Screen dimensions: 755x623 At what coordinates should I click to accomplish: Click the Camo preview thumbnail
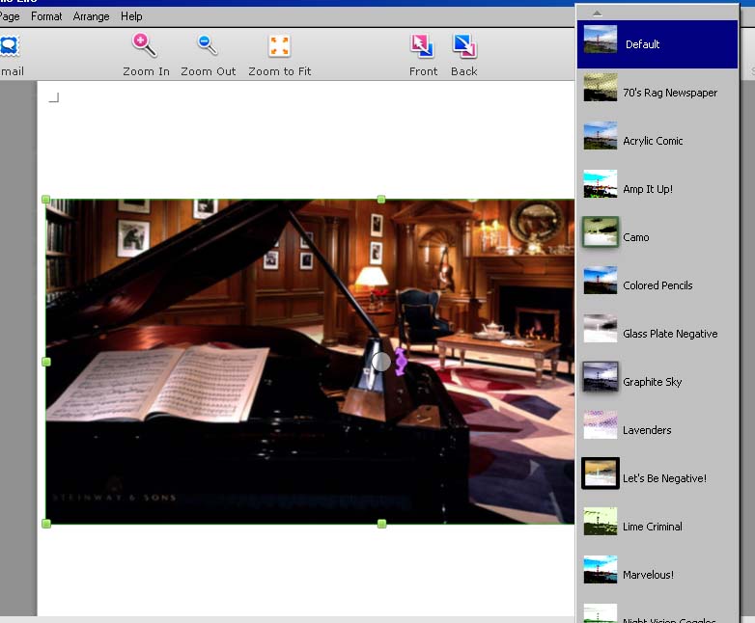click(x=600, y=231)
